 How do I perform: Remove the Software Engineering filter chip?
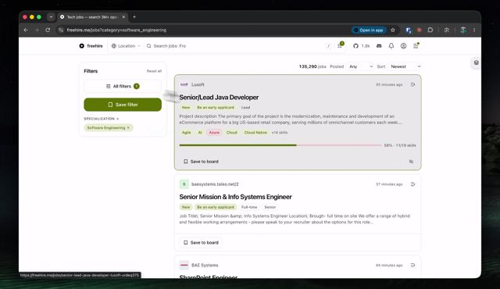tap(128, 128)
